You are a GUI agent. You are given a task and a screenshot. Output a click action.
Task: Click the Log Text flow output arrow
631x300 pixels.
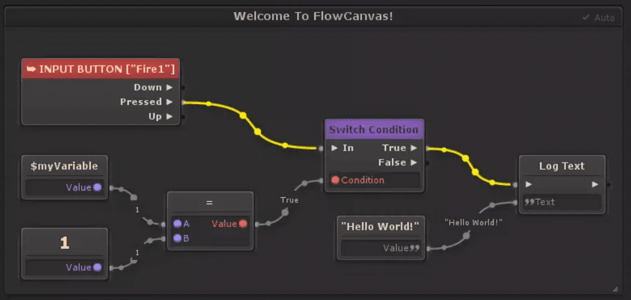pyautogui.click(x=595, y=185)
